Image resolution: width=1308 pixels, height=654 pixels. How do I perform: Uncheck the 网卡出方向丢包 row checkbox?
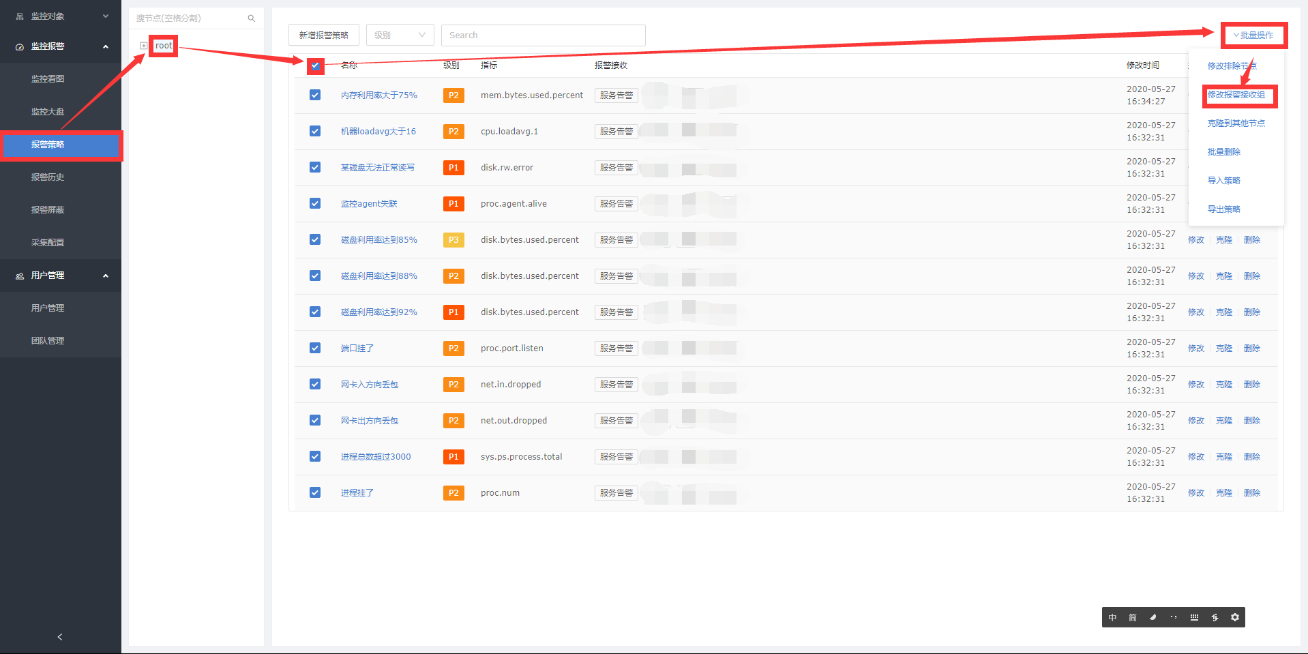(x=315, y=420)
